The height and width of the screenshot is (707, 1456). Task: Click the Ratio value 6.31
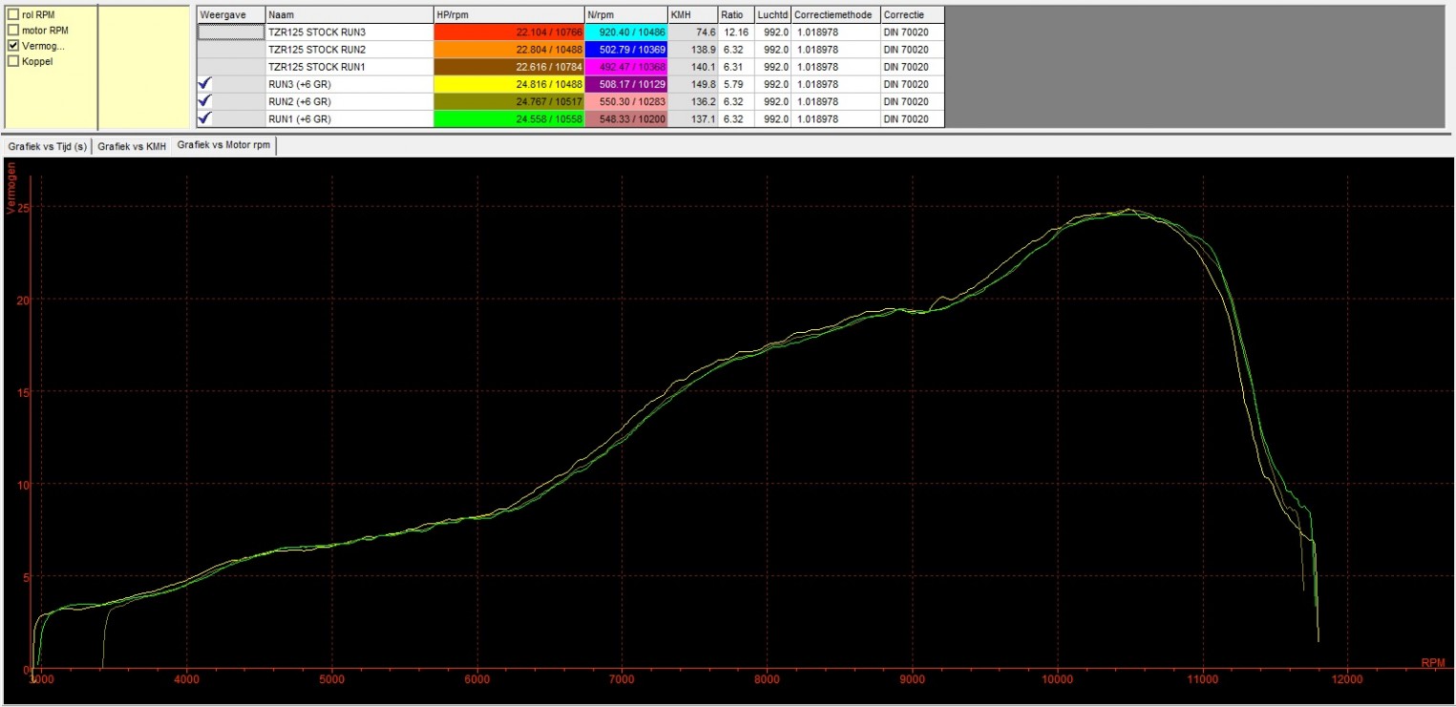(x=736, y=67)
